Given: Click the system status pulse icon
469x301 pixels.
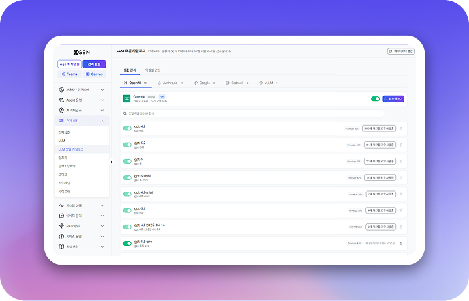Looking at the screenshot, I should coord(61,205).
